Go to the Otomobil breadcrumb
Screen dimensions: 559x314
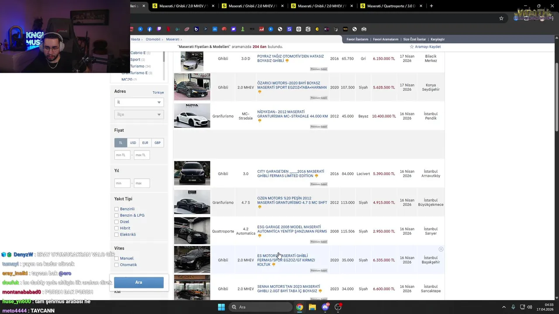click(153, 39)
